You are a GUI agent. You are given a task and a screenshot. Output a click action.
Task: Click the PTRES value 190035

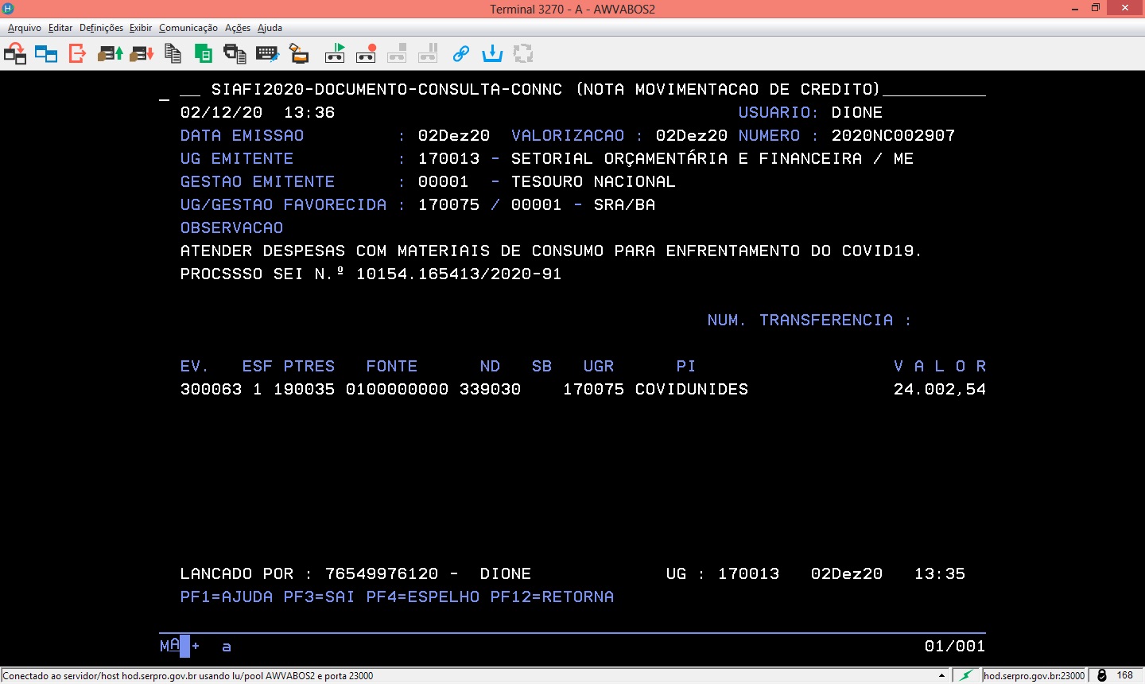305,389
